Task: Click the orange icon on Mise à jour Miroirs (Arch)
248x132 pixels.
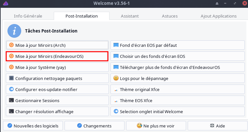Action: 11,45
